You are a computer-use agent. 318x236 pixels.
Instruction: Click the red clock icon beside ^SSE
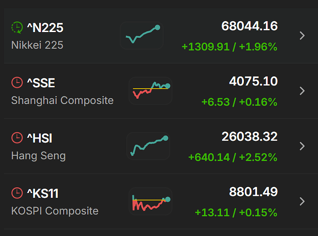pos(17,83)
